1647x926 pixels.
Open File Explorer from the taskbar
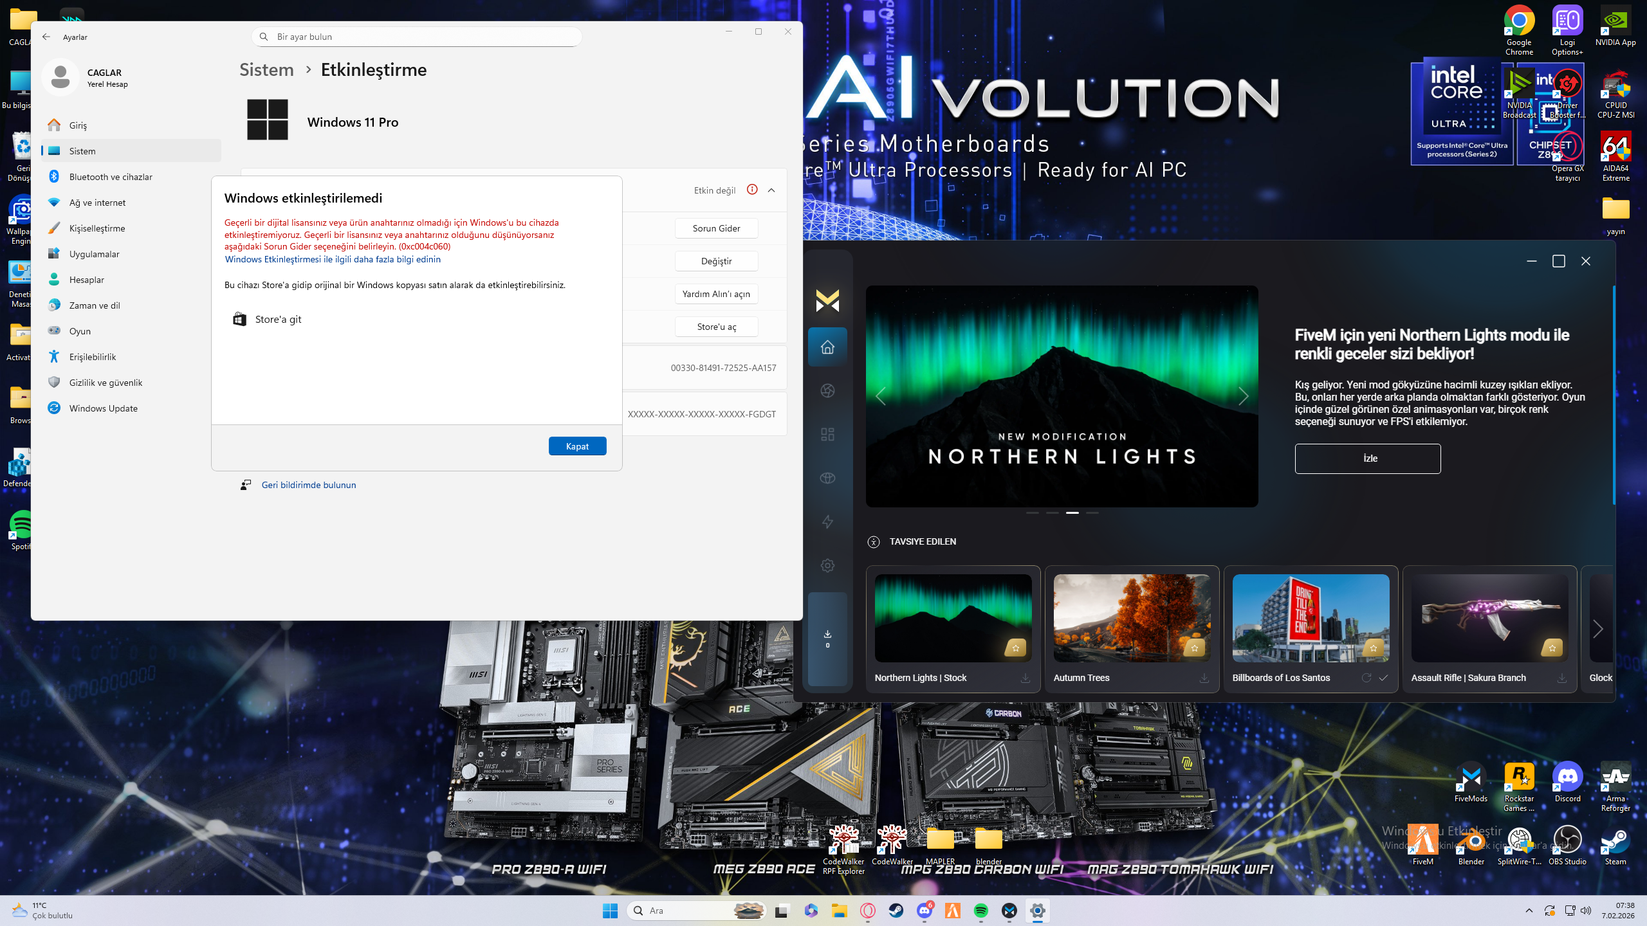[839, 911]
